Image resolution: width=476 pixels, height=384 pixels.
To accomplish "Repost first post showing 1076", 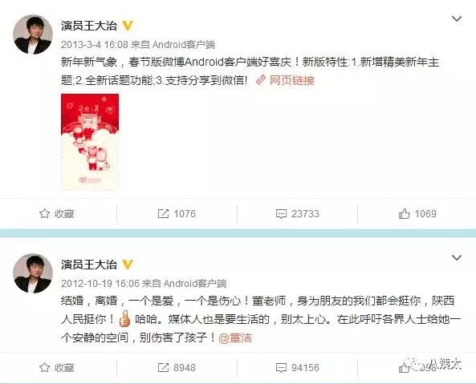I will tap(177, 214).
